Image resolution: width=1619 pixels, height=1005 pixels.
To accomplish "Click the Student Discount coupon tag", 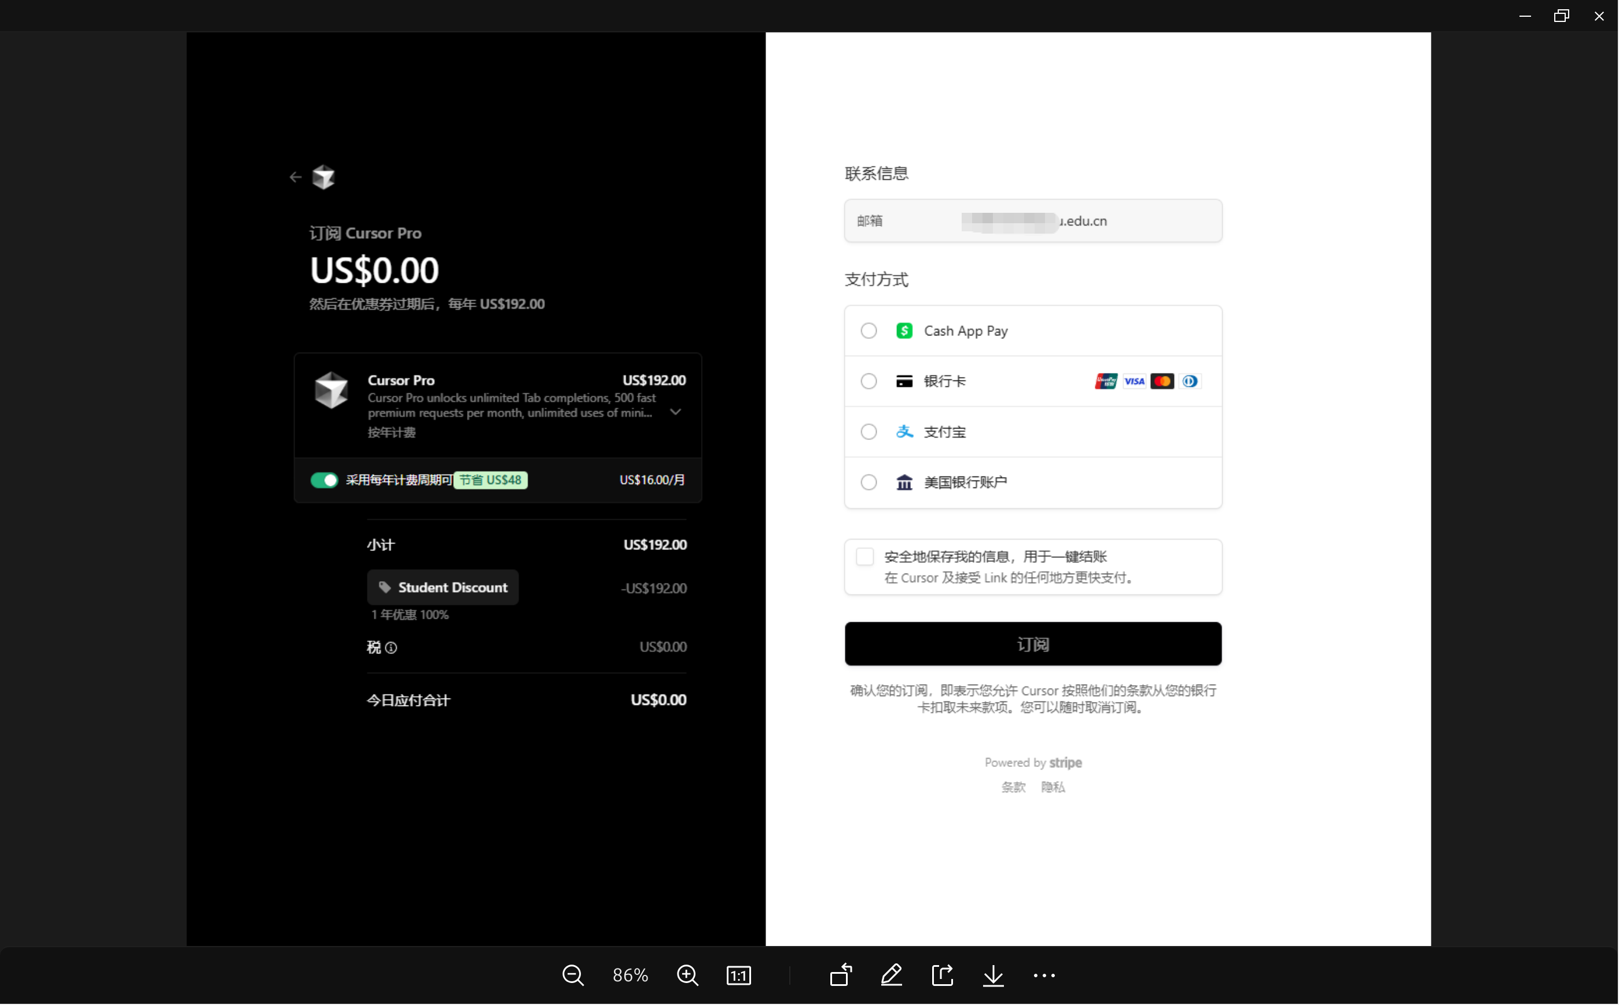I will click(x=443, y=588).
